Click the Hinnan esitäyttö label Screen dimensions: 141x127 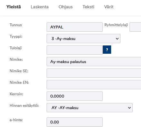24,106
